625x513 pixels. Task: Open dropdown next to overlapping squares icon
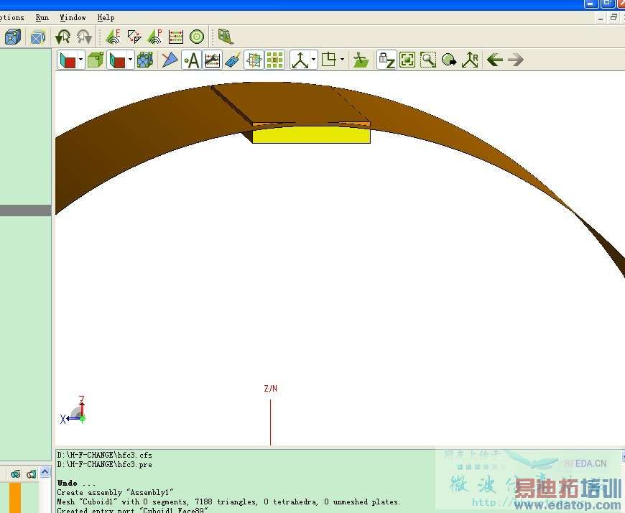tap(343, 60)
